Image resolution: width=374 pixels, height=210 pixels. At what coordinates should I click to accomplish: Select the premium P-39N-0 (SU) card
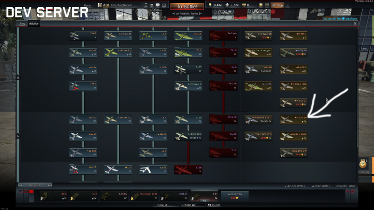(x=294, y=86)
